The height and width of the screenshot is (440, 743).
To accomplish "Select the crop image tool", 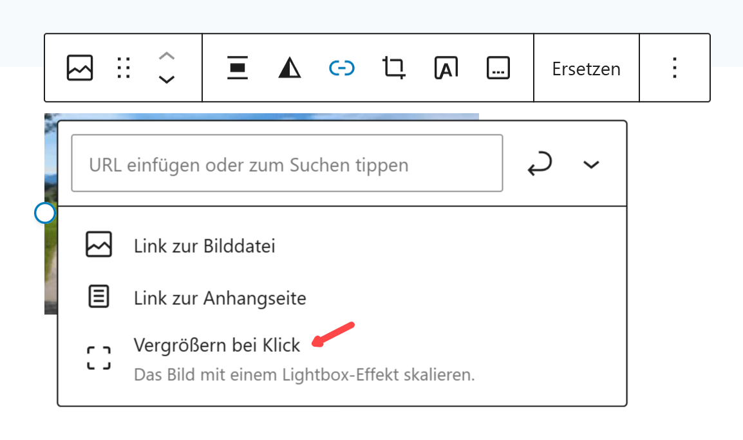I will point(393,68).
